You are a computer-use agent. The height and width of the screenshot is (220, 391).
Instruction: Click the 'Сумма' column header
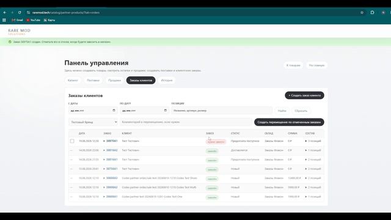(293, 133)
